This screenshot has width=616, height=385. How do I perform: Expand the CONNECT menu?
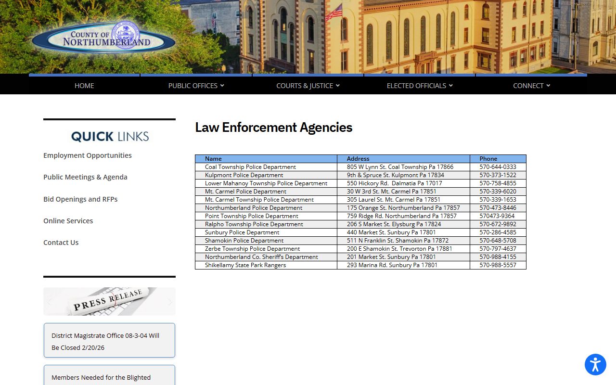tap(531, 86)
